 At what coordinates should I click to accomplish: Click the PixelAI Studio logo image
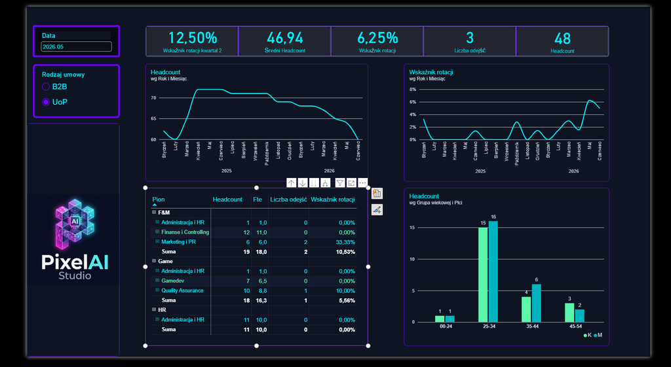click(75, 239)
